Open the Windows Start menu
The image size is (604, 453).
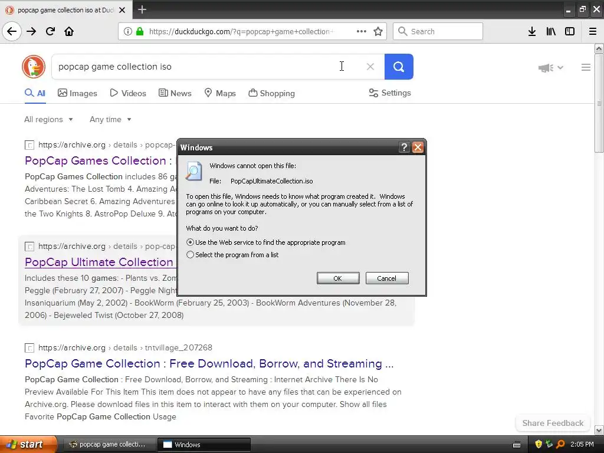[28, 445]
